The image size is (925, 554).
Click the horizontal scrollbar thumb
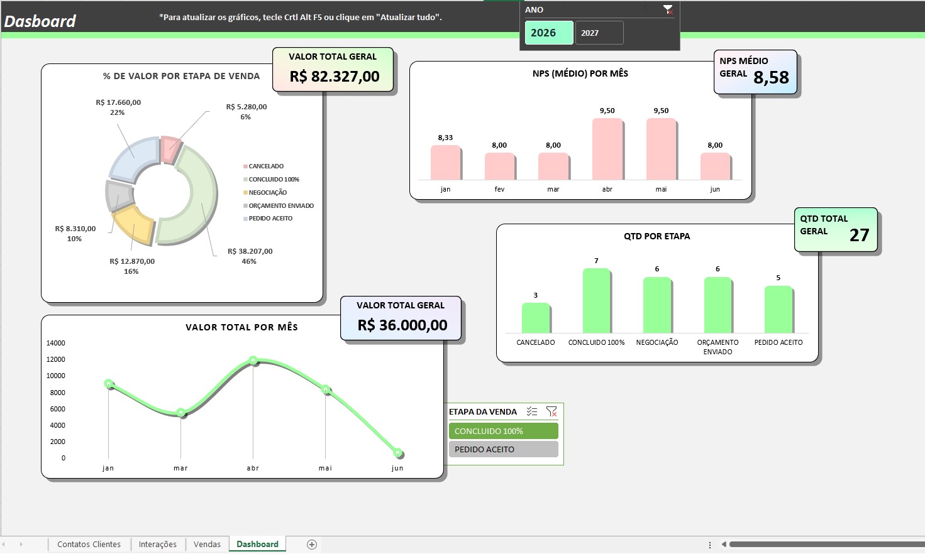(x=826, y=545)
